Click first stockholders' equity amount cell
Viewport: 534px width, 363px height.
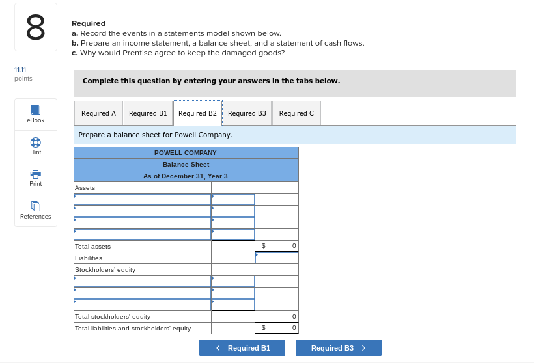point(233,281)
